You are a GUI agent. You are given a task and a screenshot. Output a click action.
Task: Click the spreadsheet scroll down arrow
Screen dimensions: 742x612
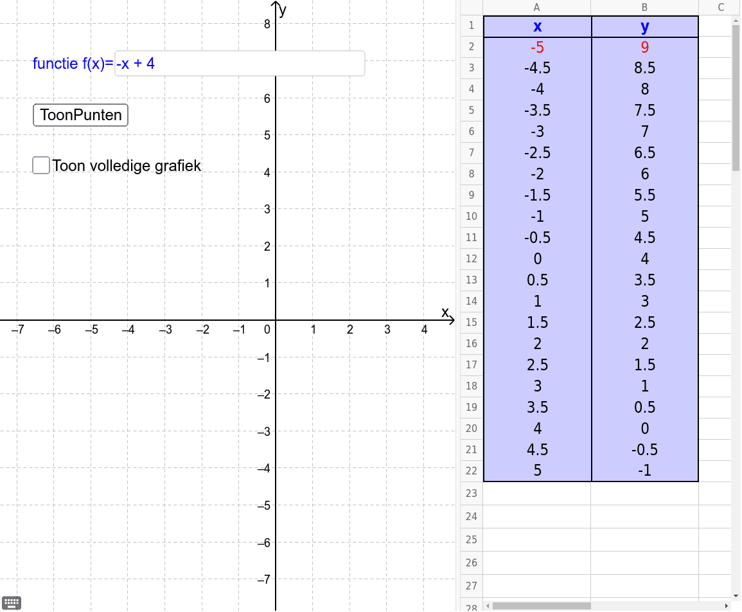pos(736,596)
